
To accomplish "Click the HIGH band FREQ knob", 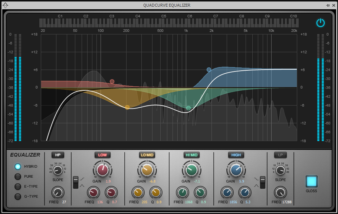I will (x=227, y=193).
